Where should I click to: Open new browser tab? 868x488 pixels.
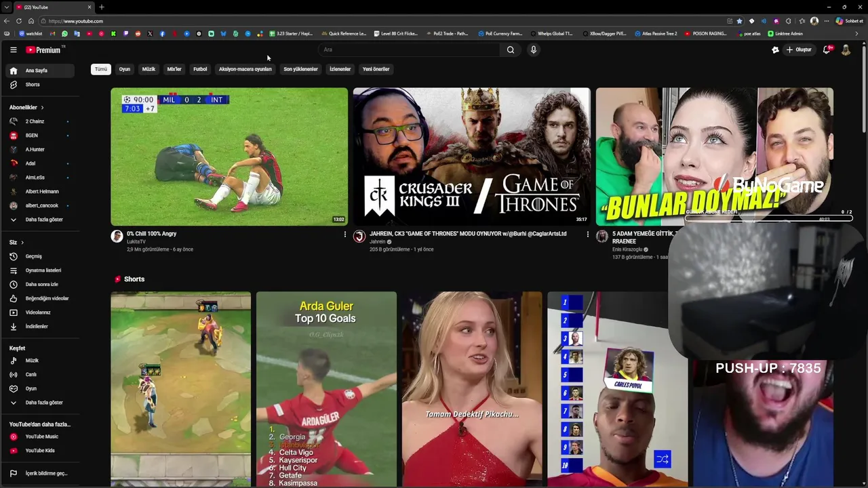pos(101,7)
